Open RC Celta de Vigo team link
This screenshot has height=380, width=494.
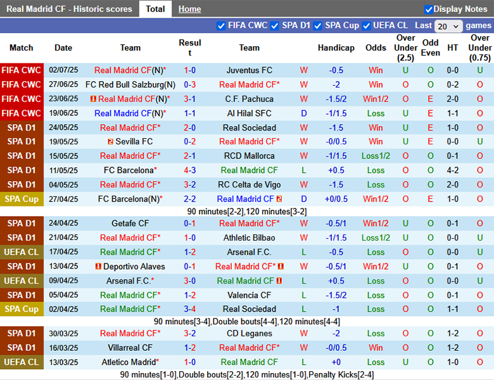249,185
